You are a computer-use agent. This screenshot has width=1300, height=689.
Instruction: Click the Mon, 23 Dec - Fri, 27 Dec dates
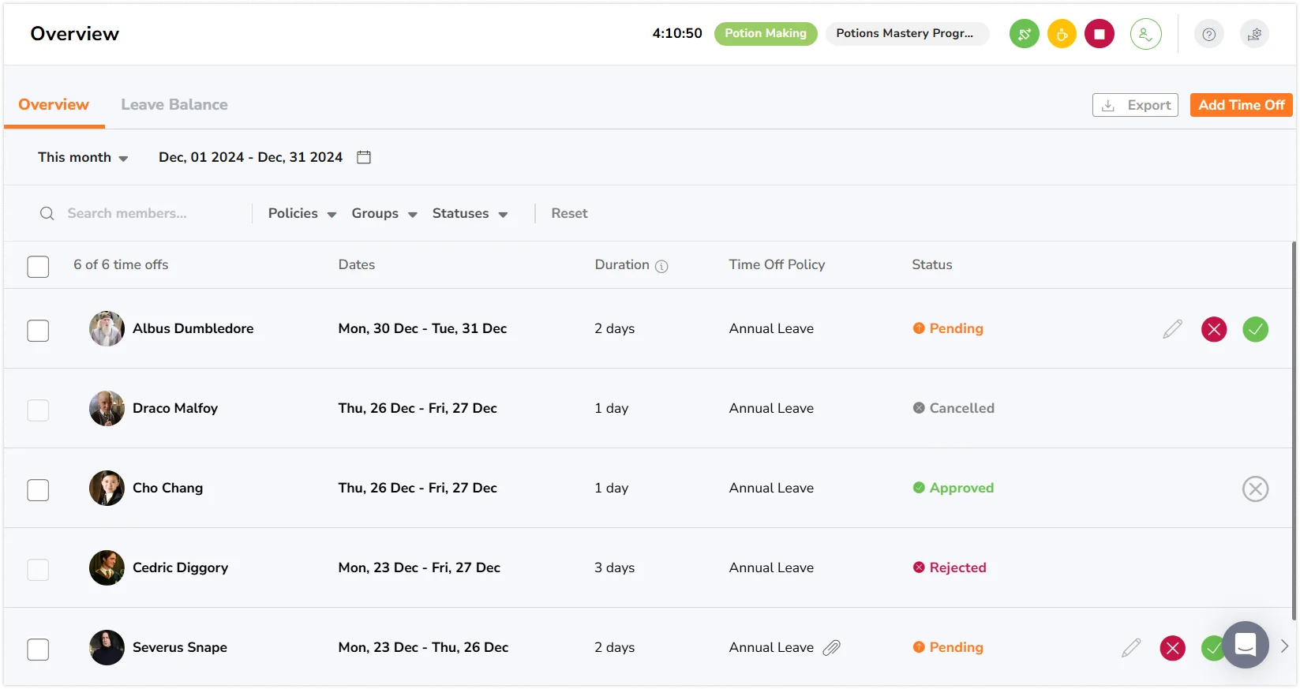tap(419, 567)
